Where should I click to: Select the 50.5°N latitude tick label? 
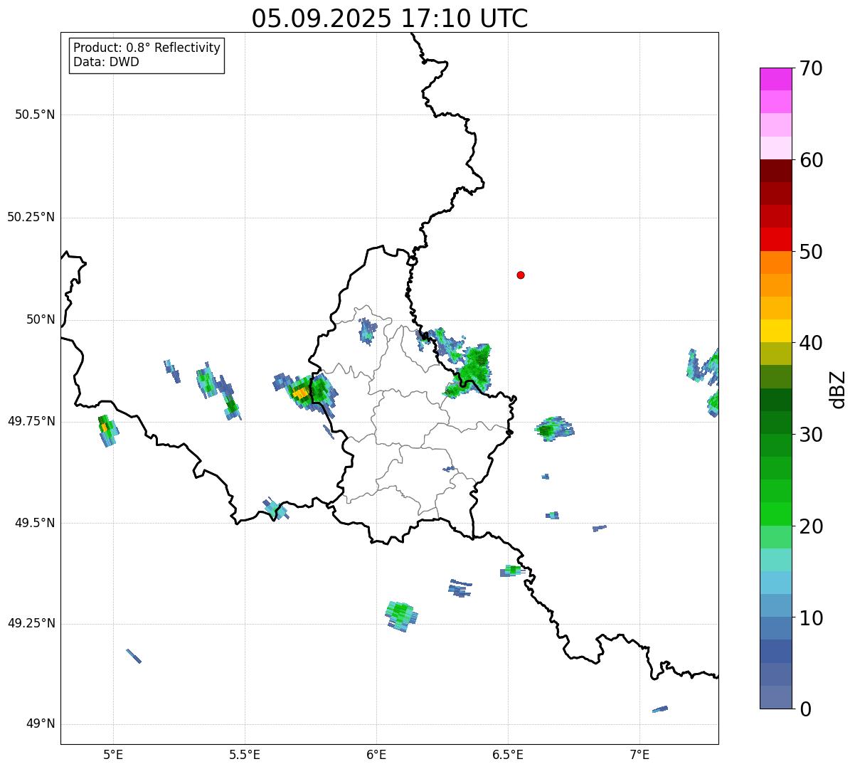(34, 115)
